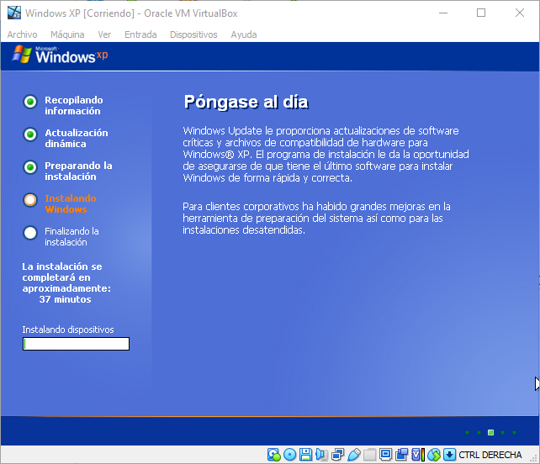Open the Ver menu
Viewport: 540px width, 464px height.
coord(104,34)
